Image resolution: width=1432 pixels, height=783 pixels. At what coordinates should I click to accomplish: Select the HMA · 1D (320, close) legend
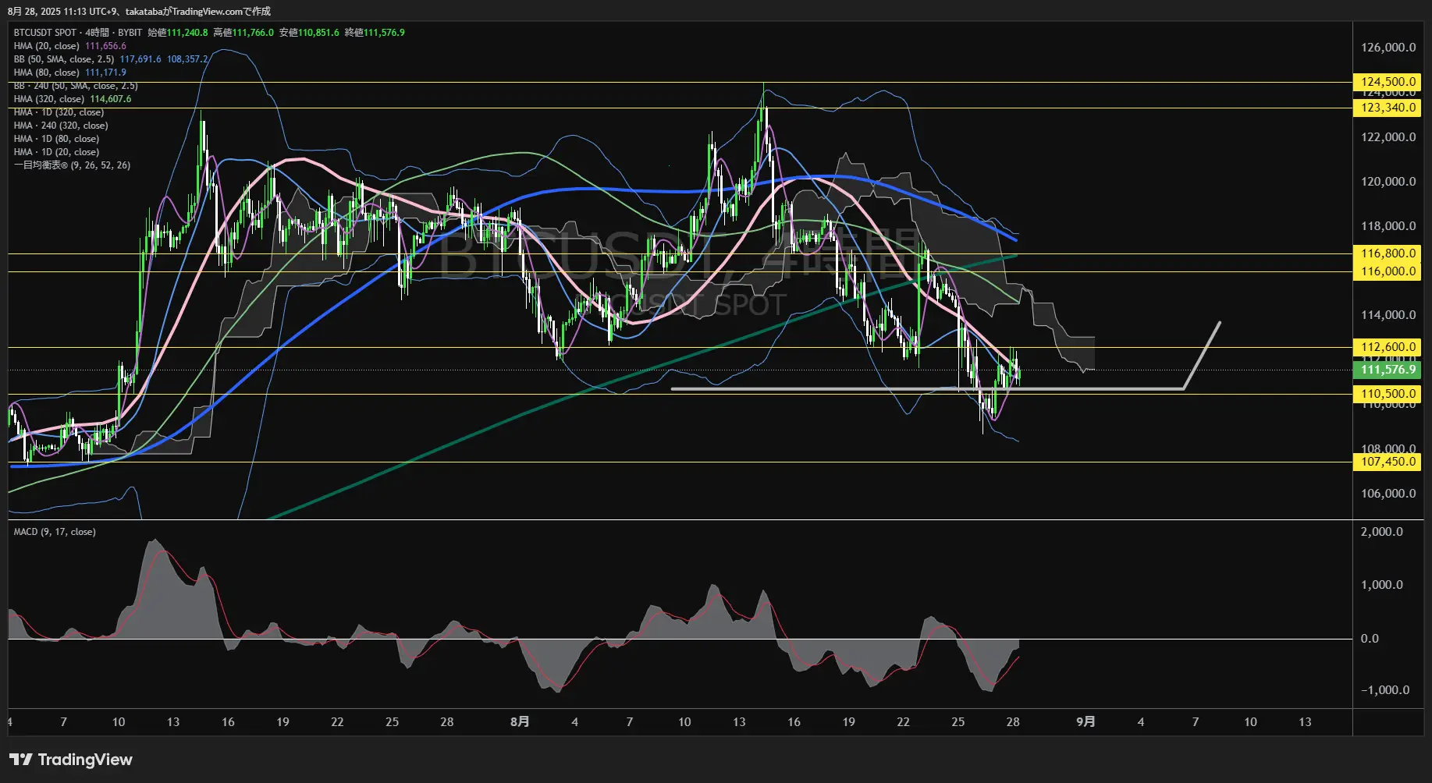click(59, 112)
